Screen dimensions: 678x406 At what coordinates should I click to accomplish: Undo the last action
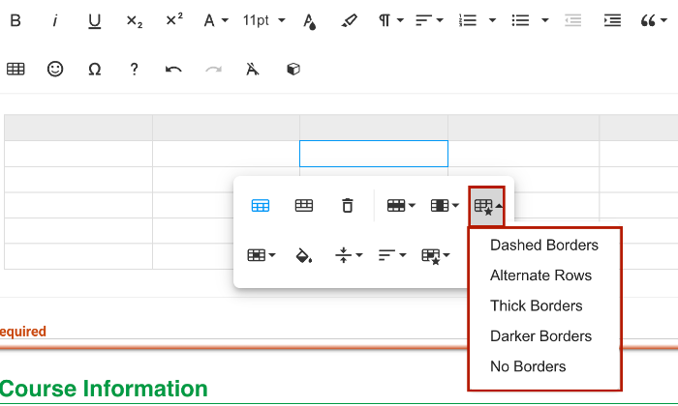coord(173,70)
